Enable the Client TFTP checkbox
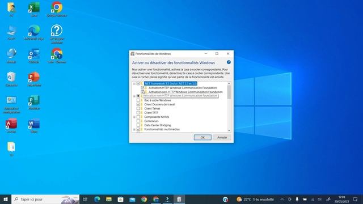Viewport: 363px width, 204px height. tap(138, 113)
